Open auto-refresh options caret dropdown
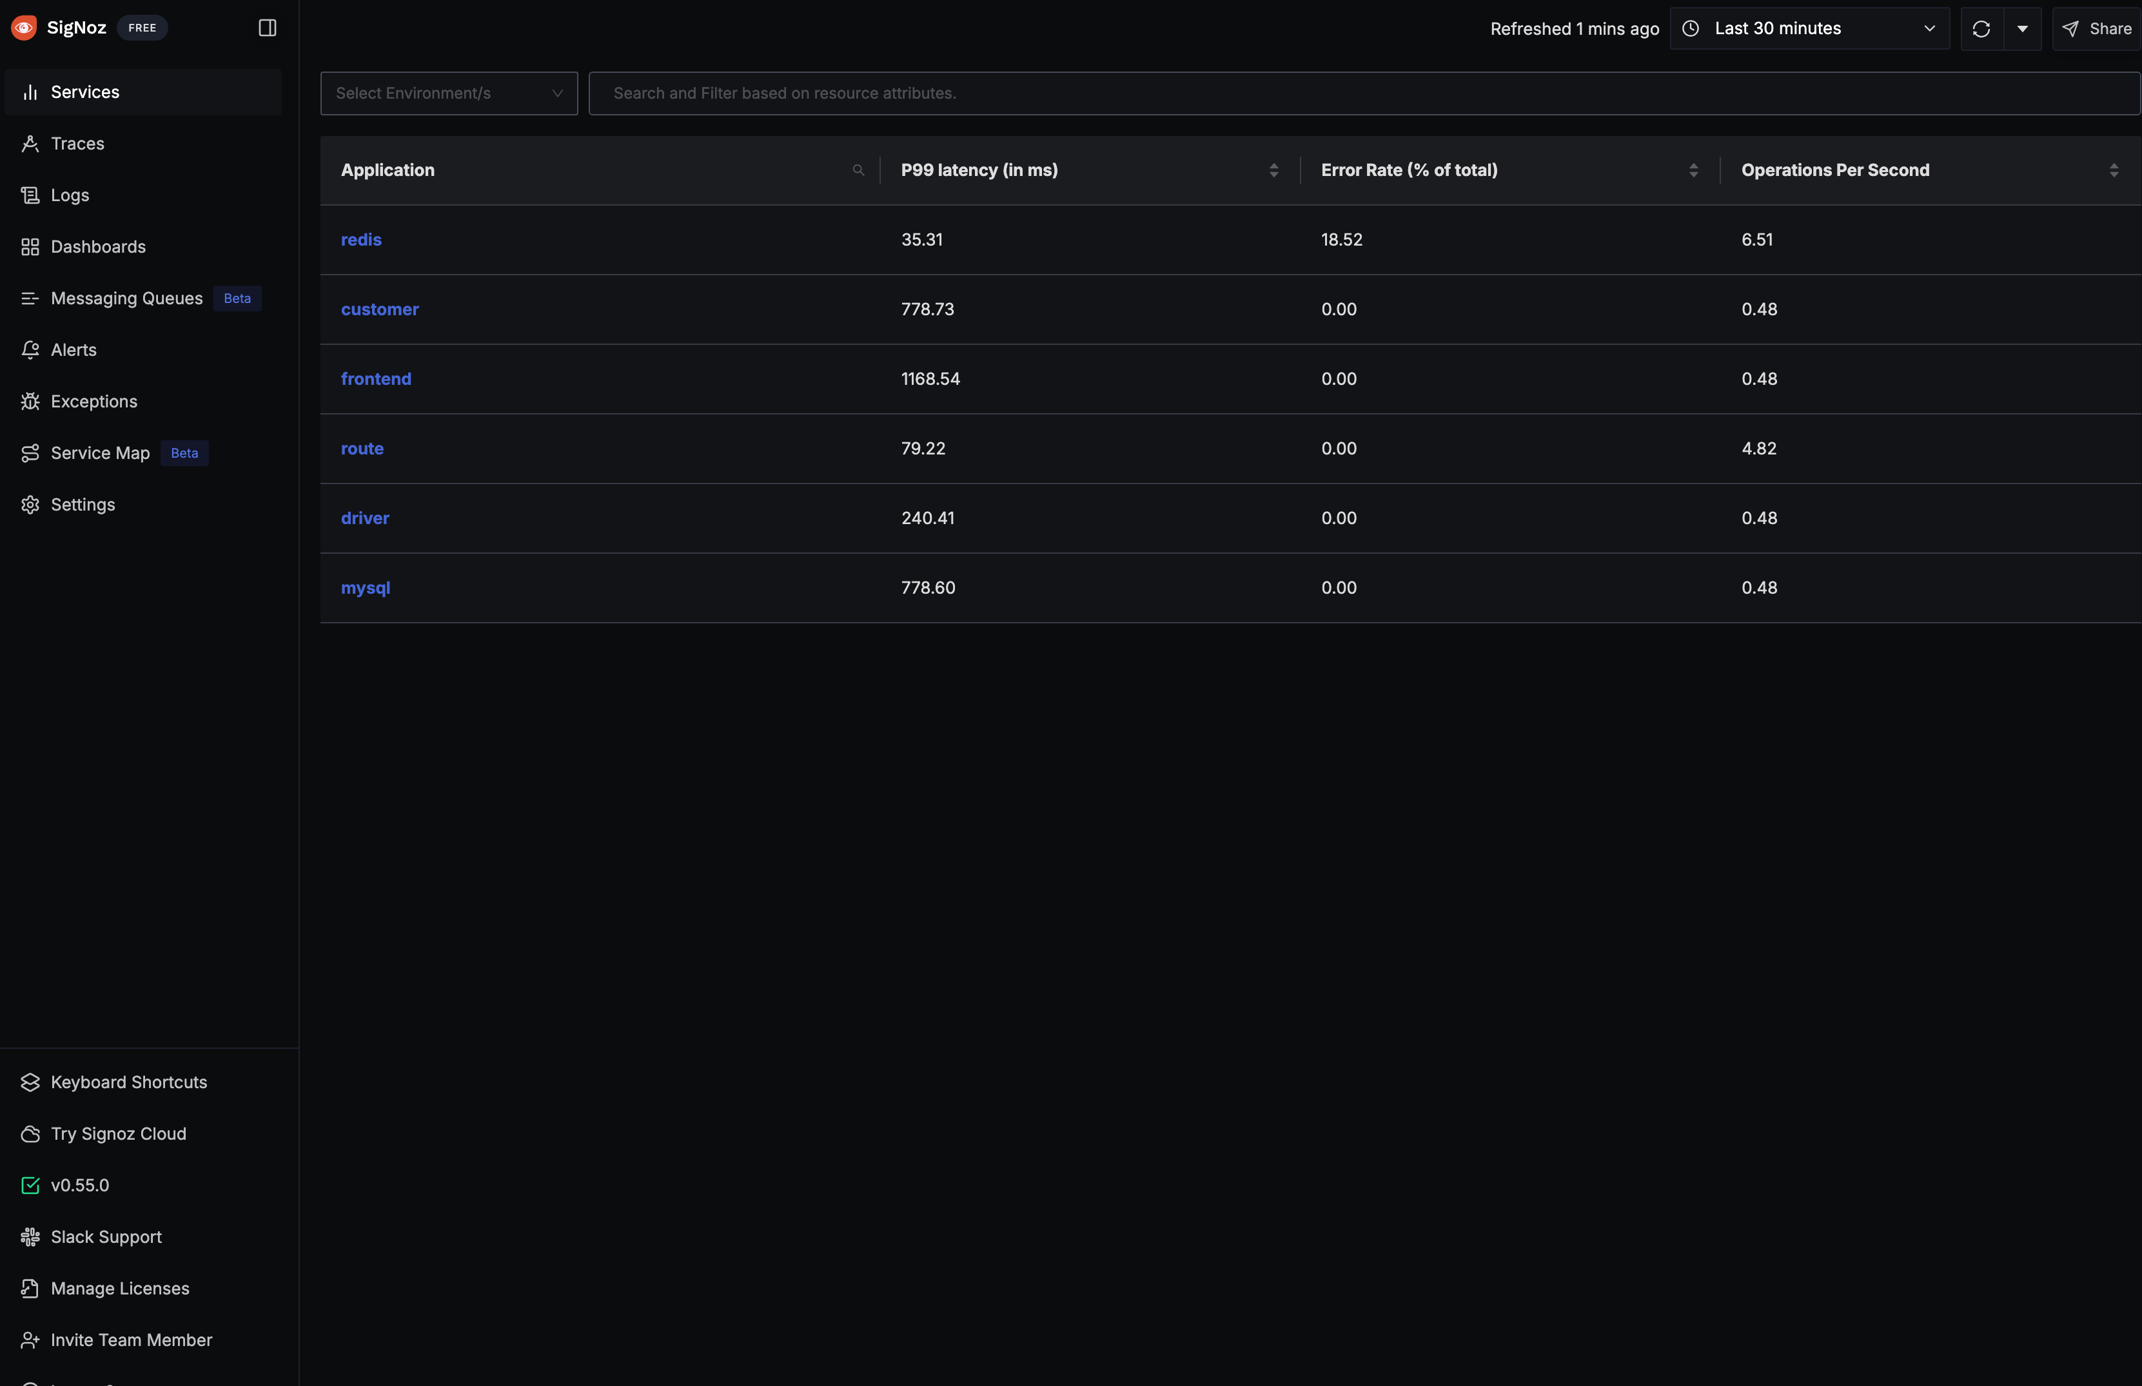 click(x=2022, y=29)
